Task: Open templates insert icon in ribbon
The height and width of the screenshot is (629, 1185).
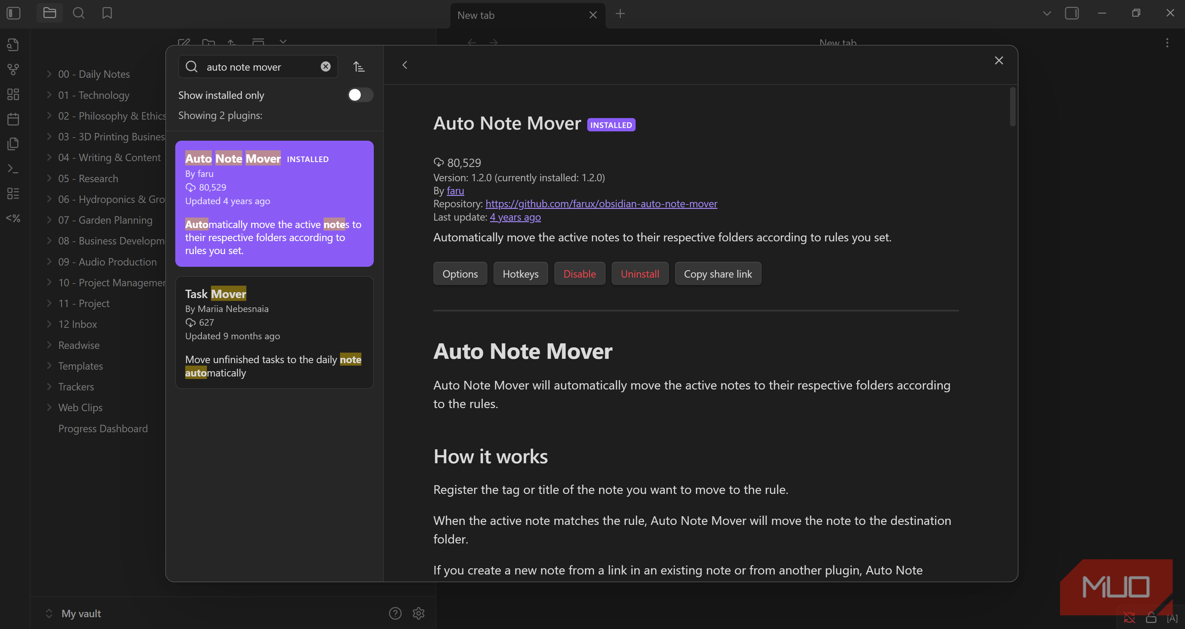Action: [13, 144]
